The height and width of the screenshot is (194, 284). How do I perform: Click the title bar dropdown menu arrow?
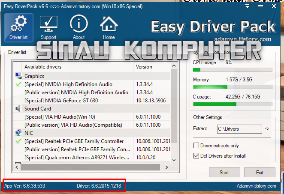click(247, 6)
